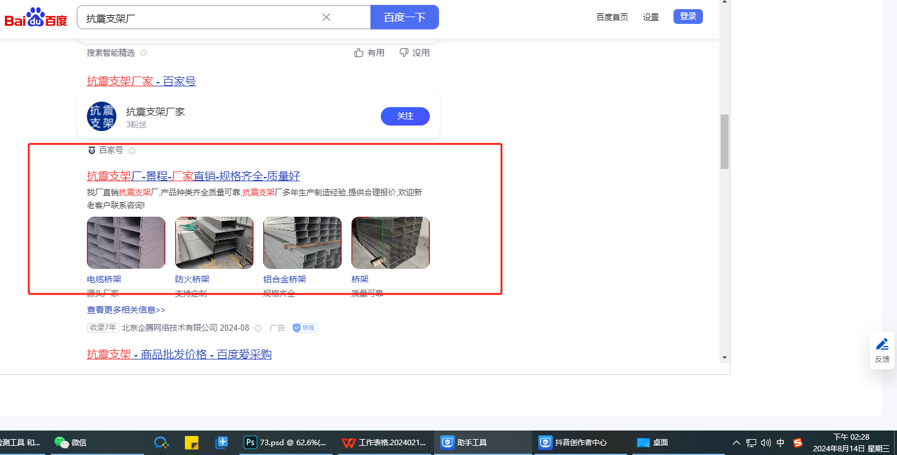The height and width of the screenshot is (455, 897).
Task: Click the 收录7年 tag
Action: coord(103,328)
